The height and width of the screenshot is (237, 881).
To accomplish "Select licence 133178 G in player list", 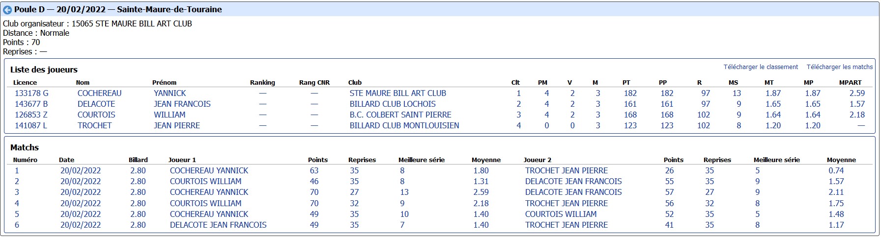I will 31,93.
